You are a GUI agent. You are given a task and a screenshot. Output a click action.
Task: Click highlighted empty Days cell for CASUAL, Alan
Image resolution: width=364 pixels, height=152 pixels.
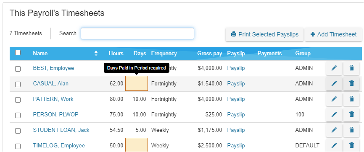click(x=137, y=83)
